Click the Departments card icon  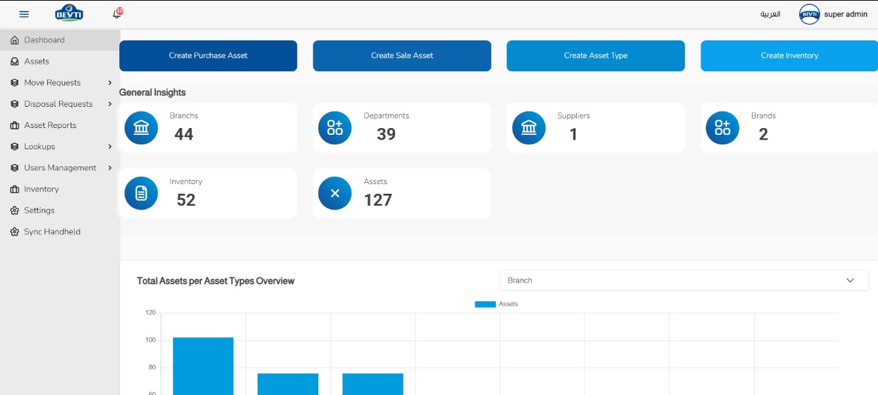[335, 128]
